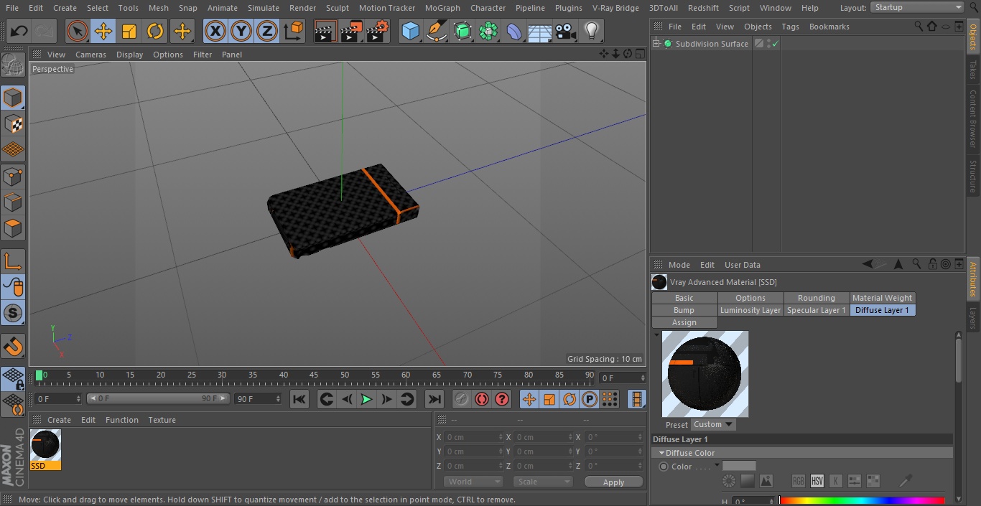Click the X position input field

point(474,437)
